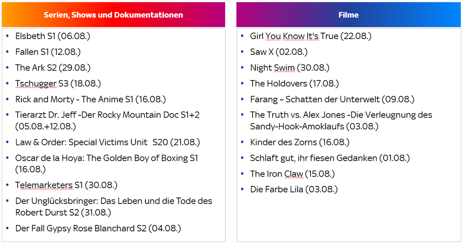The width and height of the screenshot is (464, 244).
Task: Click 'Die Farbe Lila (03.08.)' film
Action: tap(294, 190)
